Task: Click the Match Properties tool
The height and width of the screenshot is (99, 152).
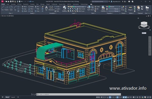Action: point(103,9)
